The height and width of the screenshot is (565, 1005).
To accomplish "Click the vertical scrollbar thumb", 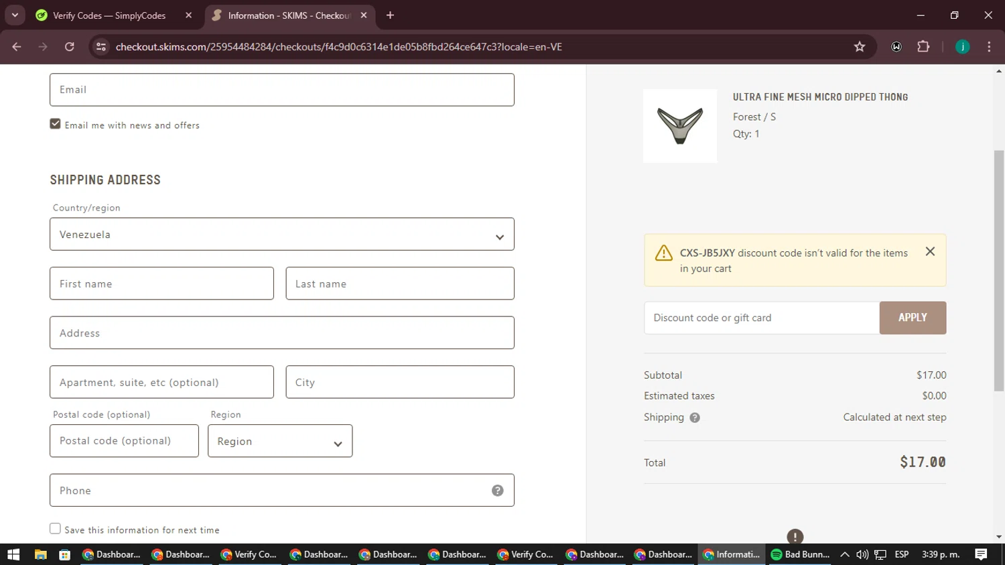I will tap(999, 271).
